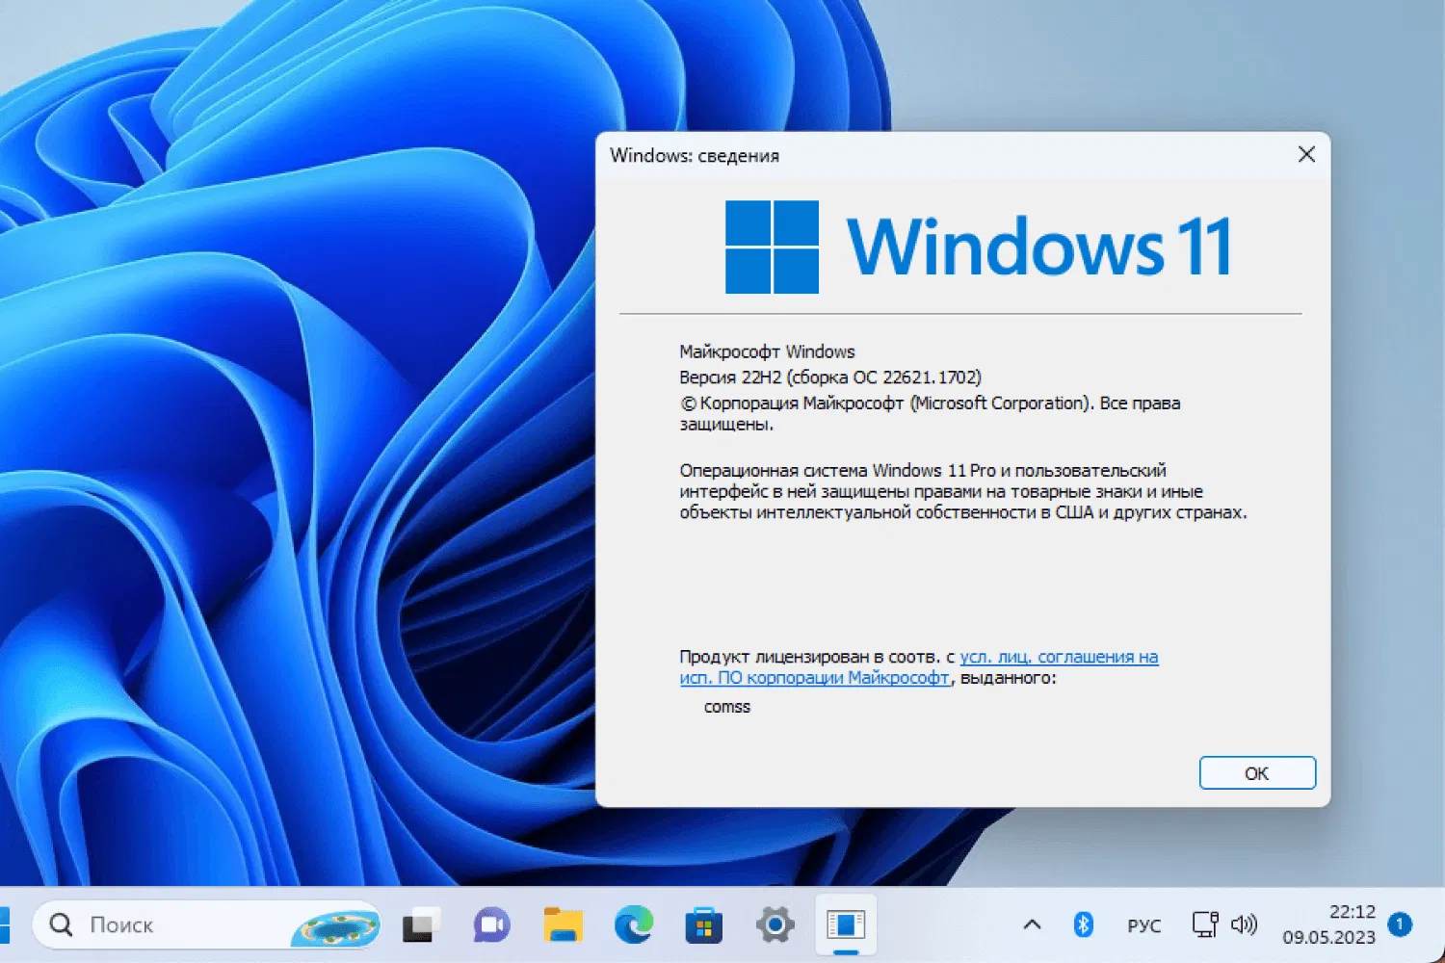The height and width of the screenshot is (963, 1445).
Task: Open the volume control in the tray
Action: coord(1244,924)
